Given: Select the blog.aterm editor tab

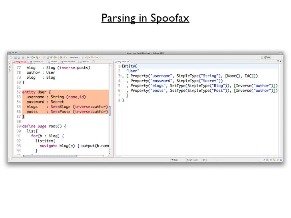Looking at the screenshot, I should click(x=122, y=61).
